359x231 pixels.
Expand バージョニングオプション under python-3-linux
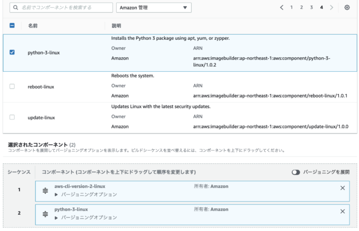tap(86, 218)
